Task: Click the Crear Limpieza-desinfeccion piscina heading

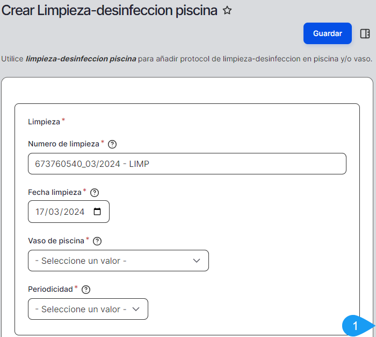Action: (x=109, y=11)
